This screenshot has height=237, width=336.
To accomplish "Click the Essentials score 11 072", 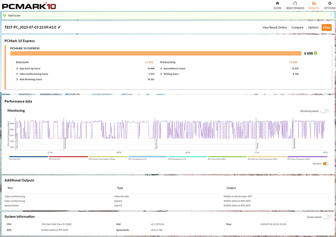I will [149, 62].
